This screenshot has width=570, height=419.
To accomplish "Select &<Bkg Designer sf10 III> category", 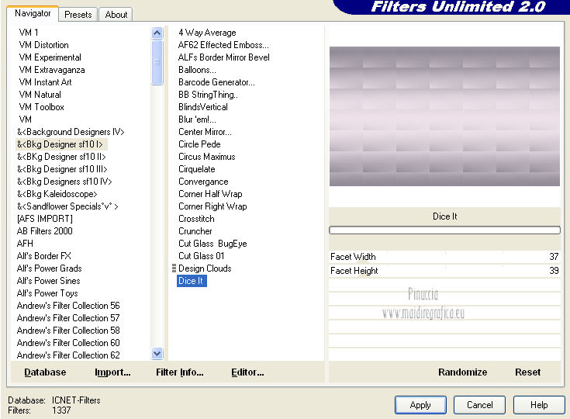I will coord(62,169).
